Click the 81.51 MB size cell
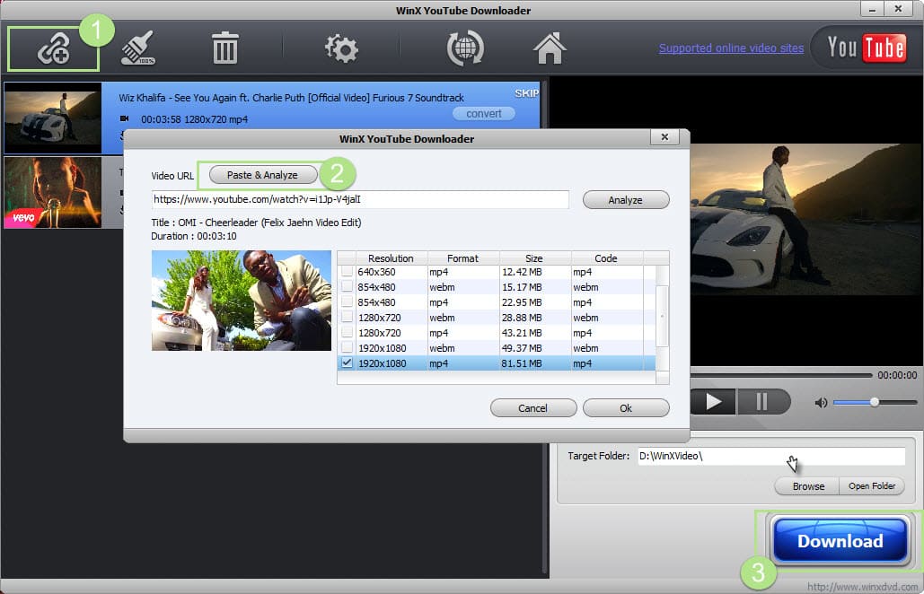 [522, 363]
